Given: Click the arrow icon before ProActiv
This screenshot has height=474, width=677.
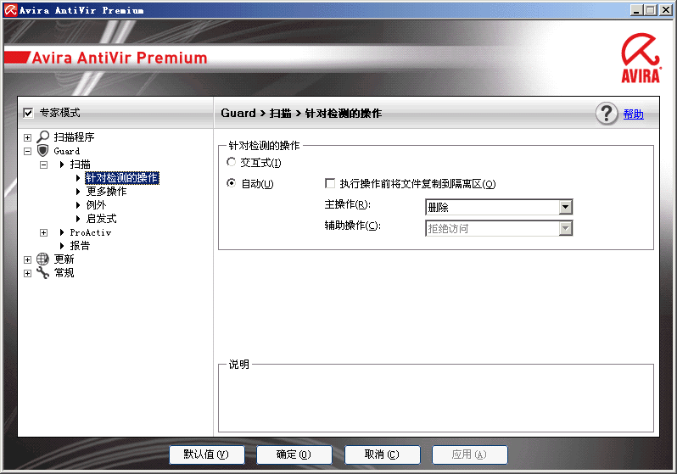Looking at the screenshot, I should pyautogui.click(x=62, y=232).
